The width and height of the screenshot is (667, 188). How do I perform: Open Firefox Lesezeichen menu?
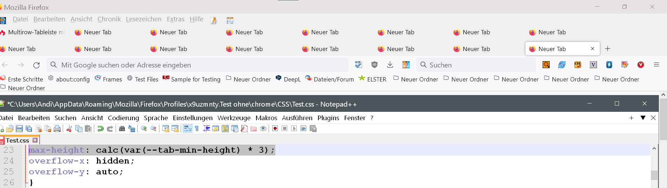144,19
